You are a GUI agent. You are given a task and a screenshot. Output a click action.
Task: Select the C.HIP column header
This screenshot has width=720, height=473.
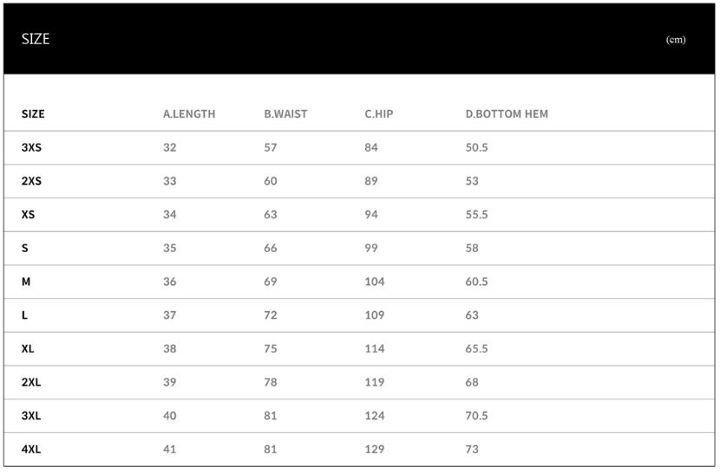point(379,113)
